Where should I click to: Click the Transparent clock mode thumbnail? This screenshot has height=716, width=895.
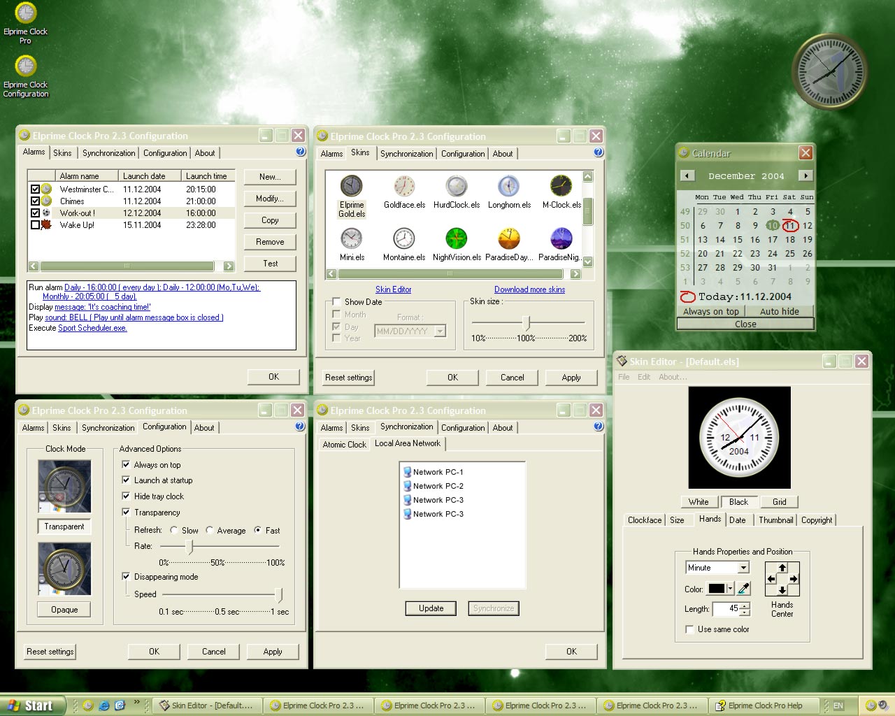click(64, 487)
